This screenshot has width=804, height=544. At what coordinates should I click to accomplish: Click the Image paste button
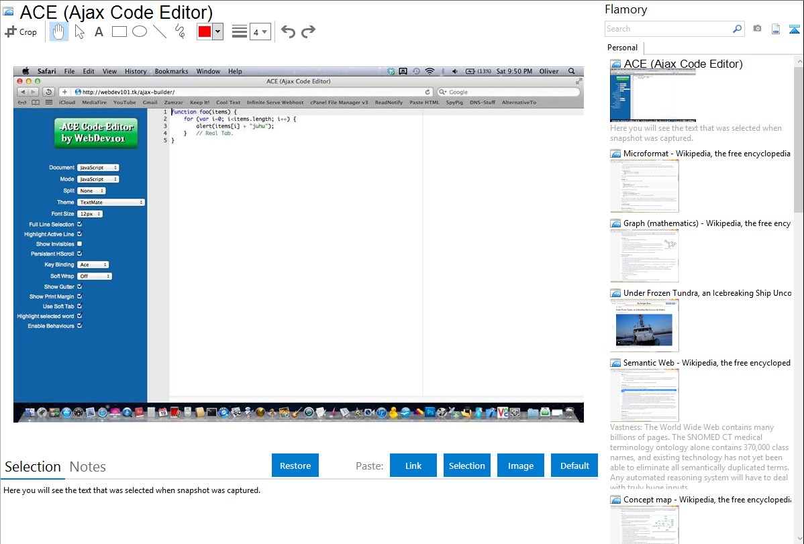point(520,466)
